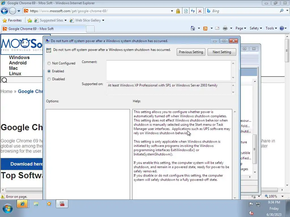Click the IE Forward arrow button

(x=12, y=11)
